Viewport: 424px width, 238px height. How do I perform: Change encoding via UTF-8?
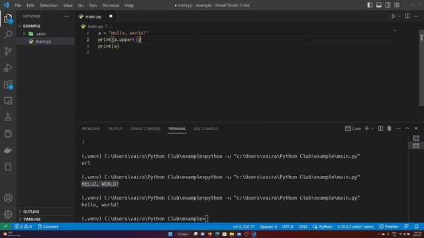point(288,226)
